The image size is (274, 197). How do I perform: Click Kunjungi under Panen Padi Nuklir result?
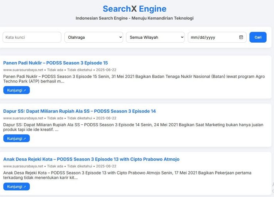tap(16, 90)
